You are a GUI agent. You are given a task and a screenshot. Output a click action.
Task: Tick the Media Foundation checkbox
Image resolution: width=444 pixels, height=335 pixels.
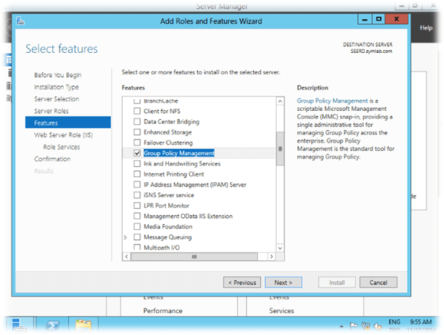point(137,227)
